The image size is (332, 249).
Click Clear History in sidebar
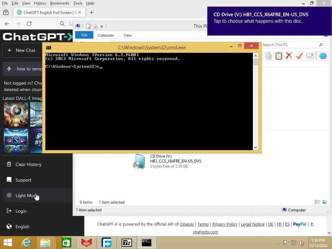point(29,164)
